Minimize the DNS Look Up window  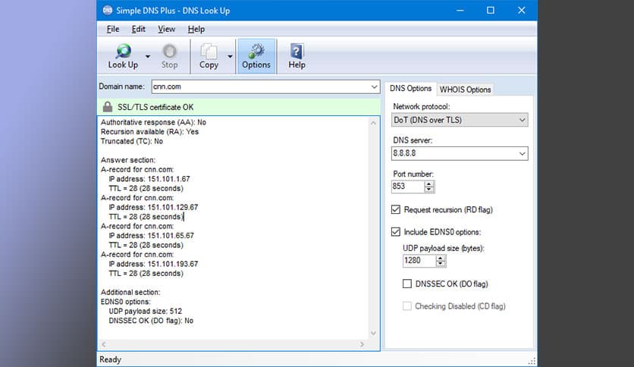[460, 11]
